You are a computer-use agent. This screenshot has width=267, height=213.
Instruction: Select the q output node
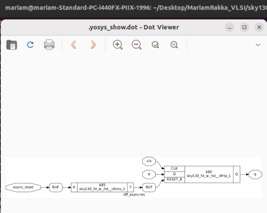tap(254, 174)
